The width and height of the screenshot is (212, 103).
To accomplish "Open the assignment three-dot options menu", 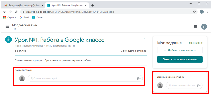I will pyautogui.click(x=145, y=40).
